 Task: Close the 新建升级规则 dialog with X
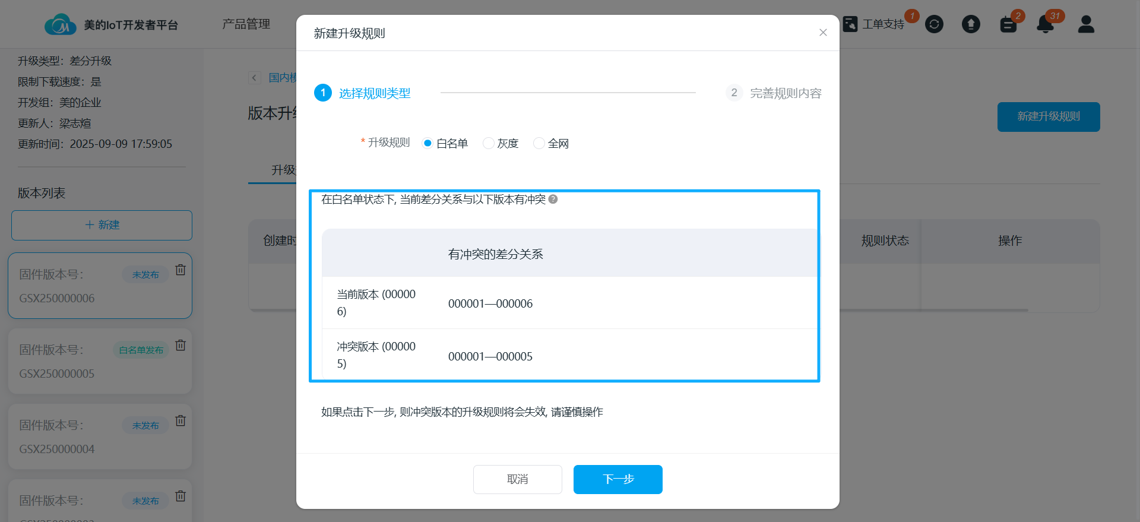point(823,33)
